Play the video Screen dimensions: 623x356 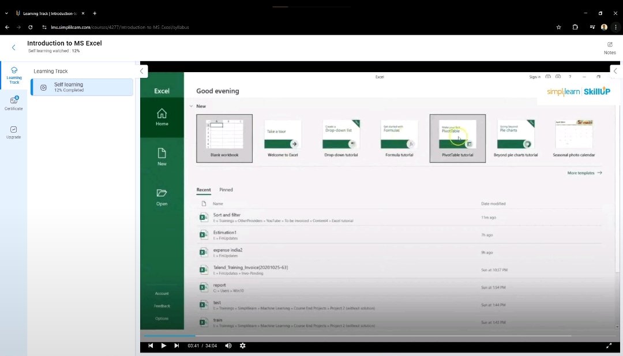tap(163, 346)
